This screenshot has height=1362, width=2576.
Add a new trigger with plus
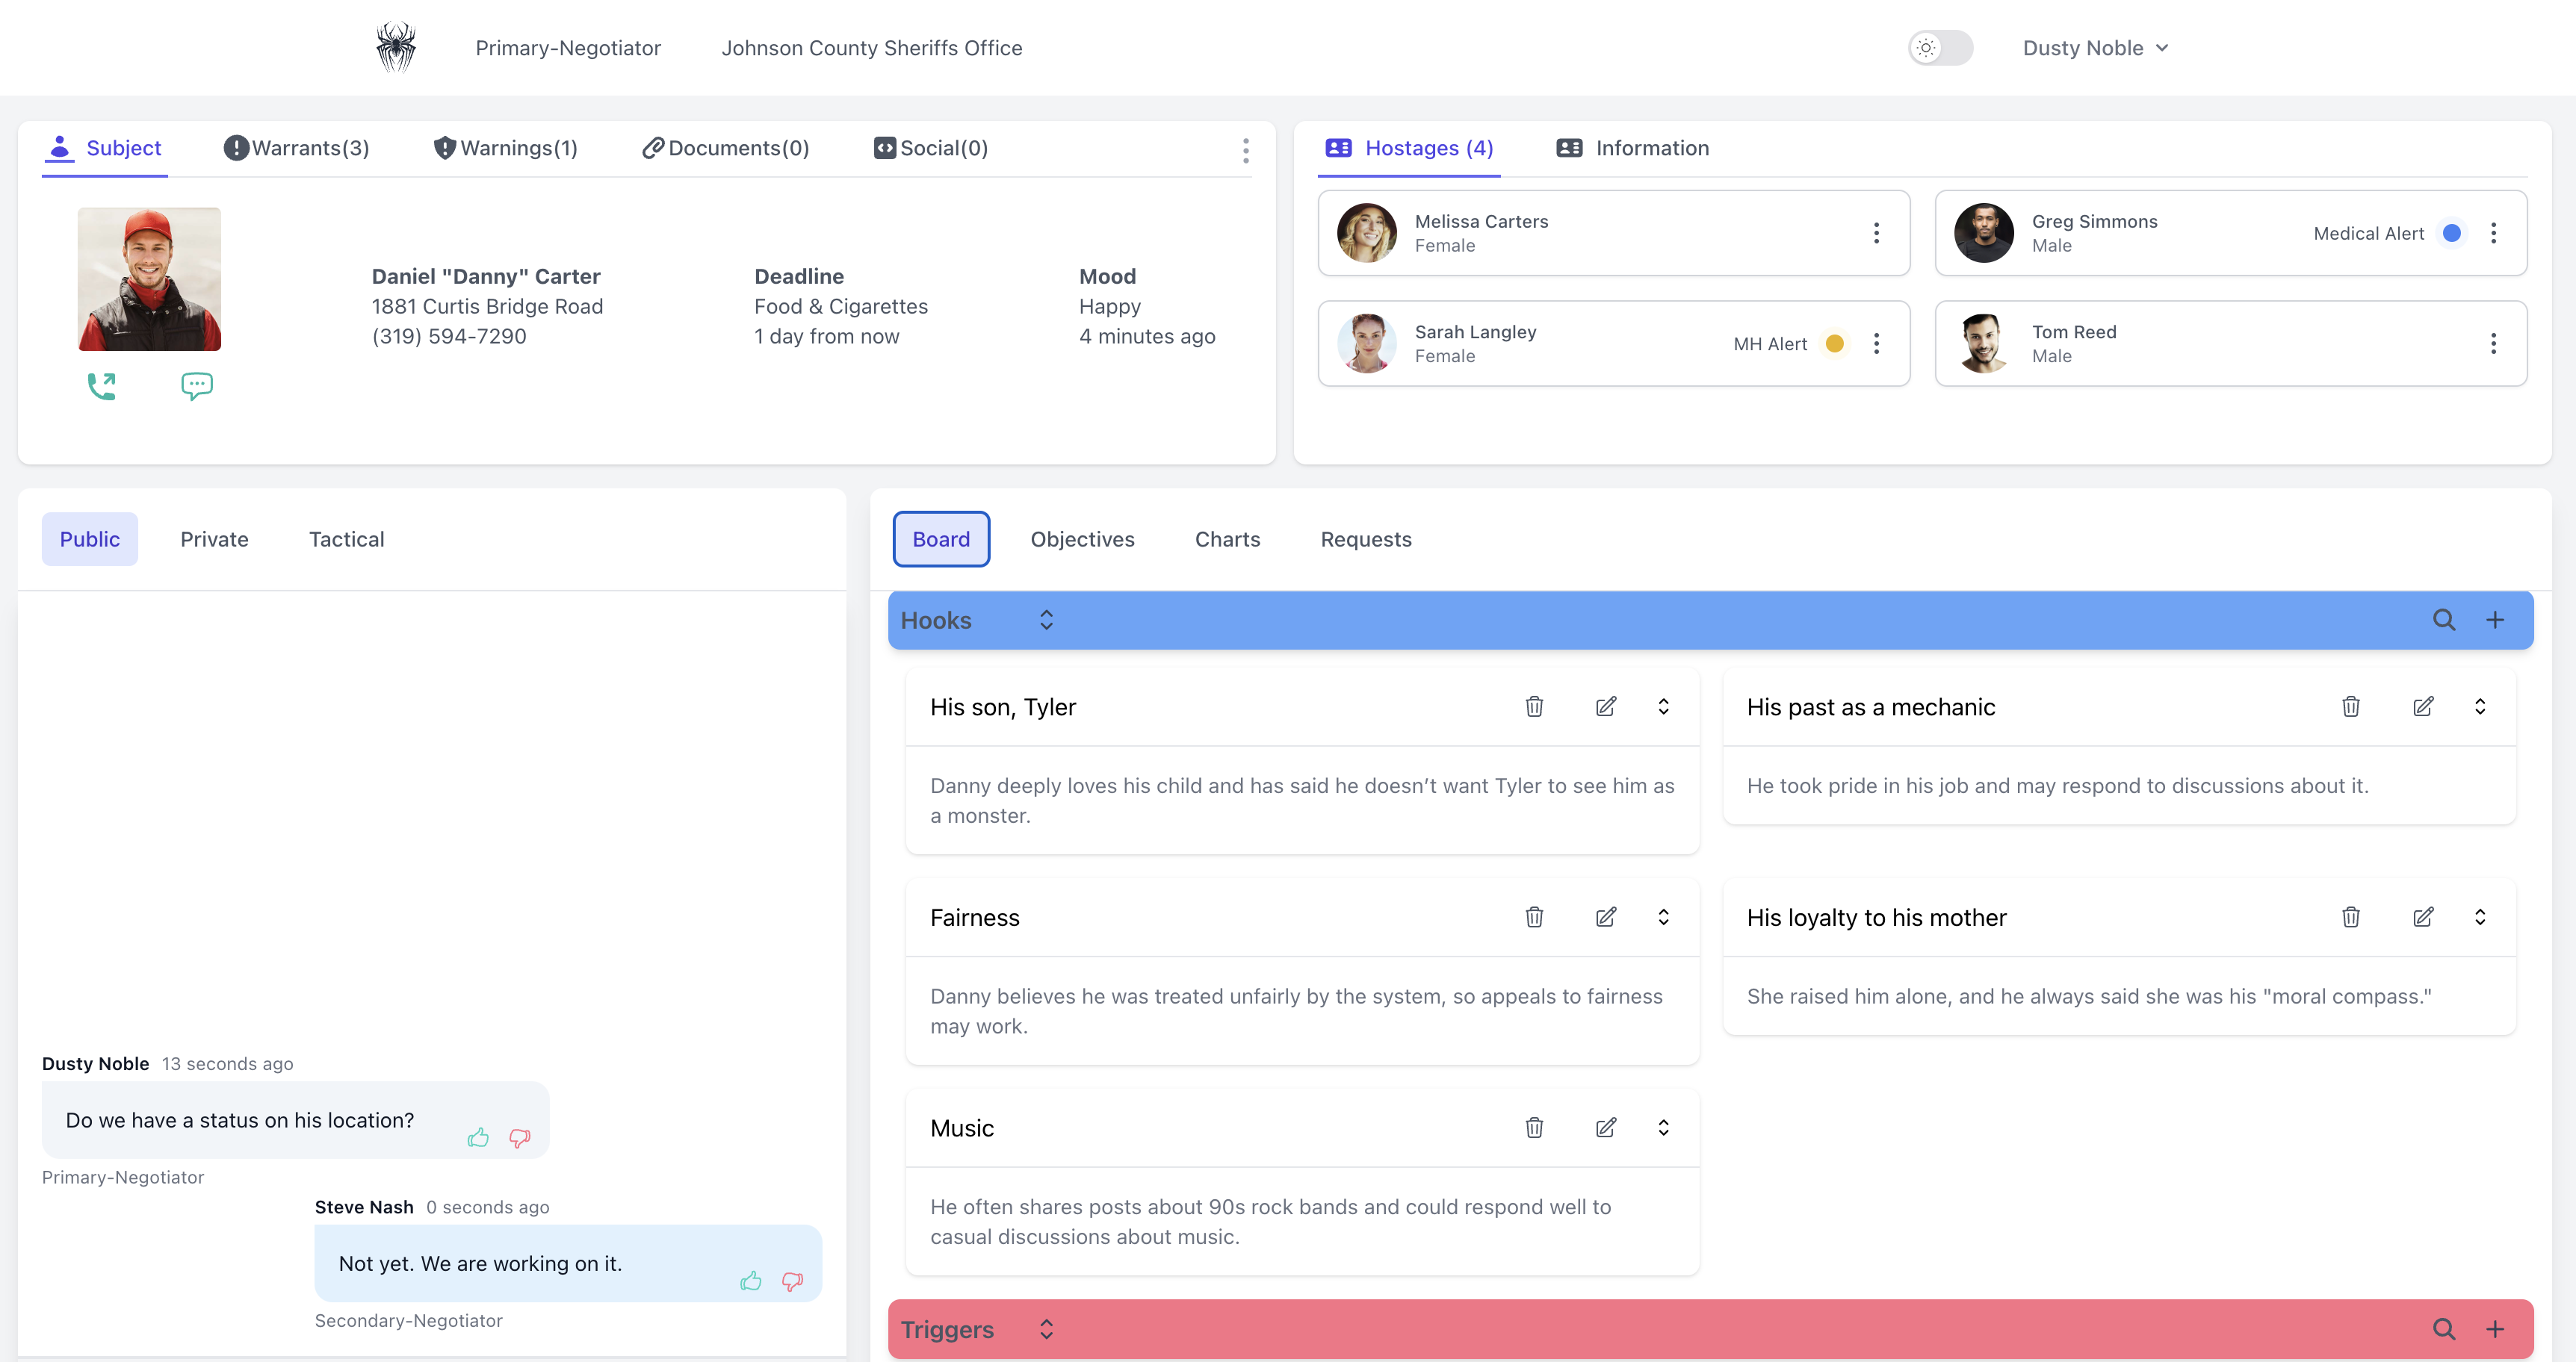pos(2495,1329)
